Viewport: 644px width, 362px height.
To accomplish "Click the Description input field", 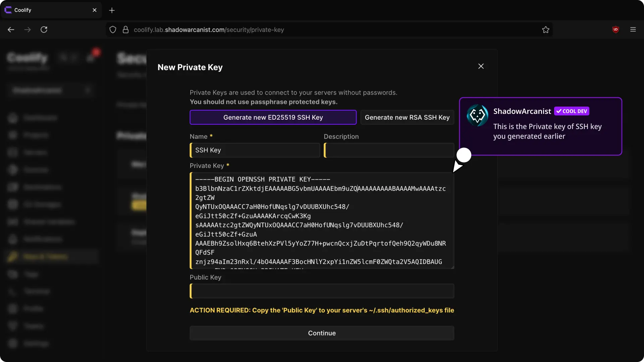I will click(x=389, y=150).
